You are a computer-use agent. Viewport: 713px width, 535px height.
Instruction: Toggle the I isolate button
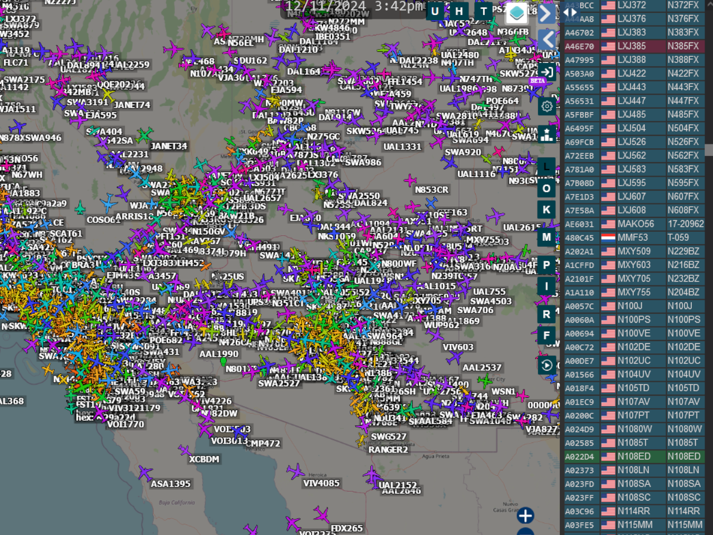546,286
